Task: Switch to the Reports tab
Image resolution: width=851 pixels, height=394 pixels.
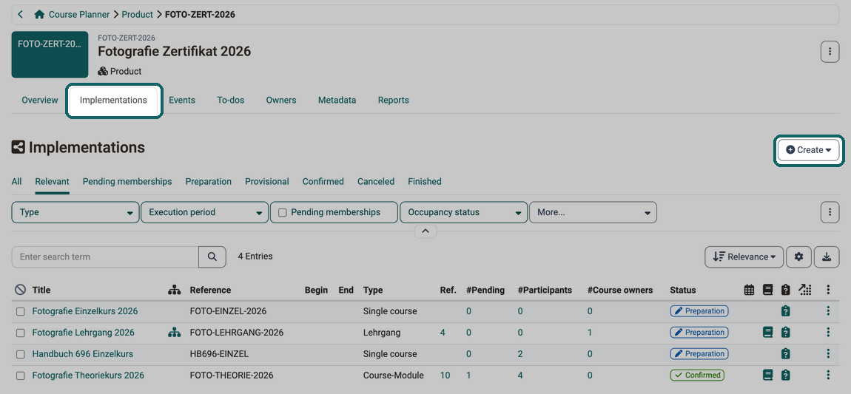Action: (x=394, y=101)
